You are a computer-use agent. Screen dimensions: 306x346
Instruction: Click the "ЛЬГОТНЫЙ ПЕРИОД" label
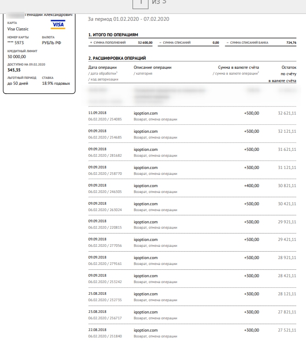tap(22, 78)
